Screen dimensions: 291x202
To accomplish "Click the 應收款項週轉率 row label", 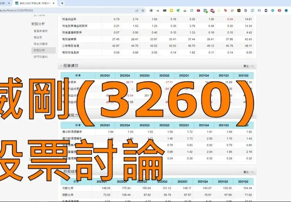I will [72, 132].
